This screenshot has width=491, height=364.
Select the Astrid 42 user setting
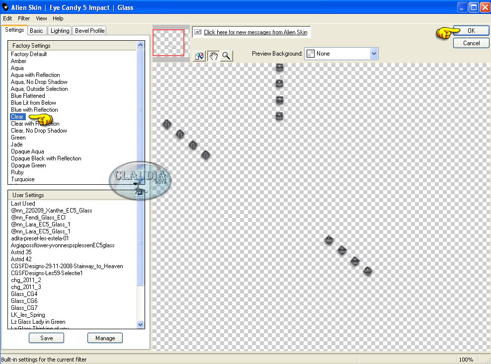point(21,259)
